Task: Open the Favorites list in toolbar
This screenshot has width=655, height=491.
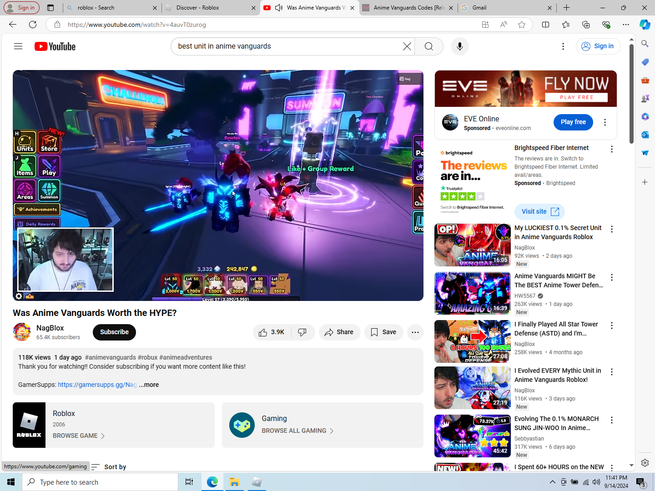Action: [566, 25]
